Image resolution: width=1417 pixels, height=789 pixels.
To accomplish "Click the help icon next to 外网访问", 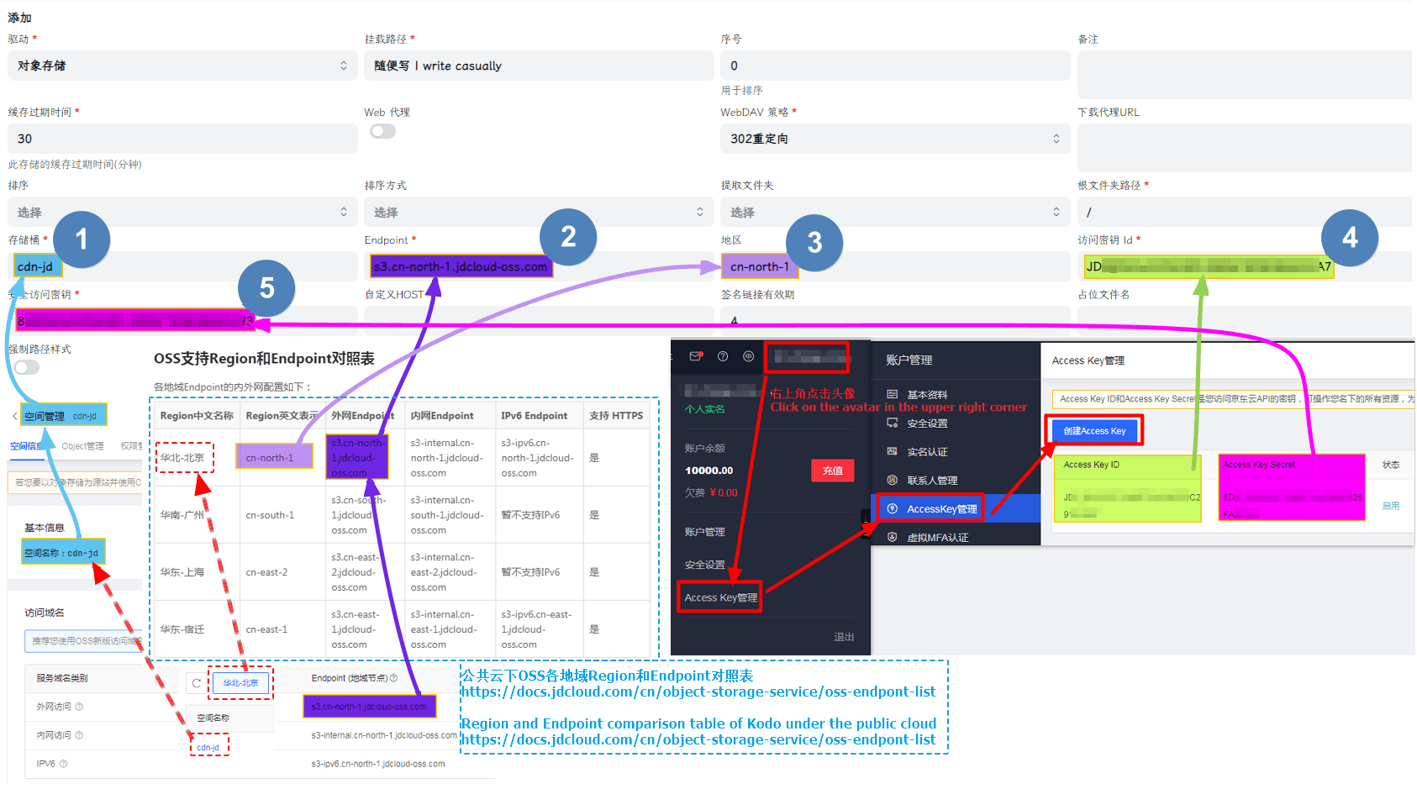I will click(x=79, y=707).
